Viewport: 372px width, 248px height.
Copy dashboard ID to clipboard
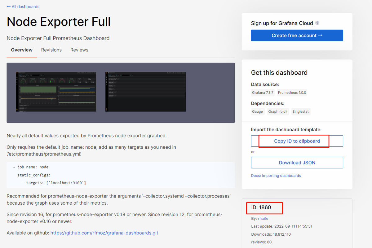tap(297, 141)
